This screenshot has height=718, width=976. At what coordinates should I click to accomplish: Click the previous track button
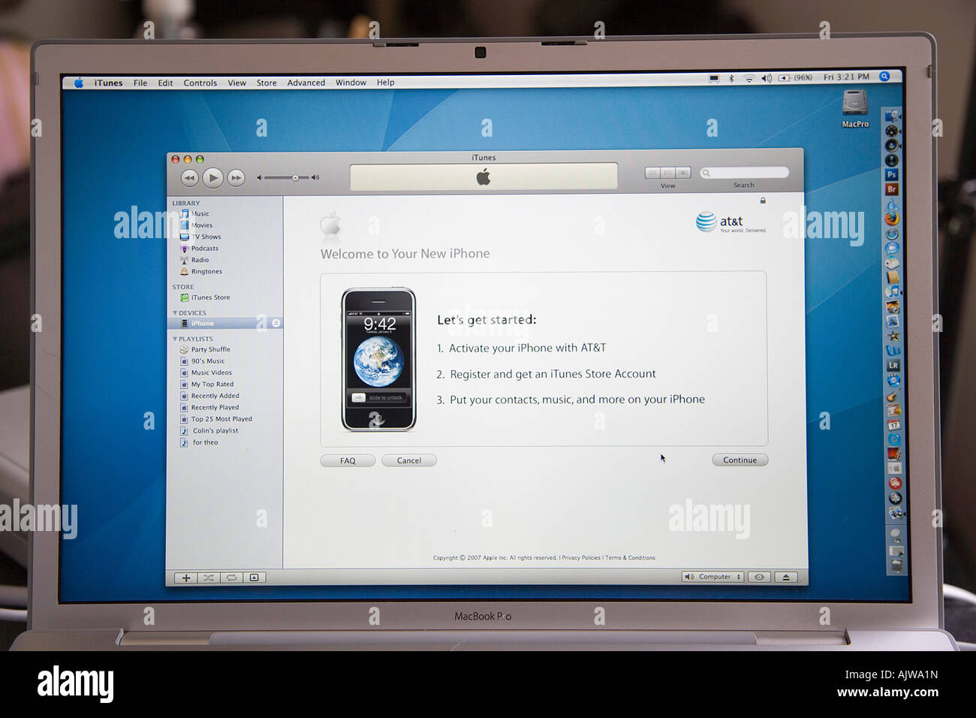coord(189,178)
